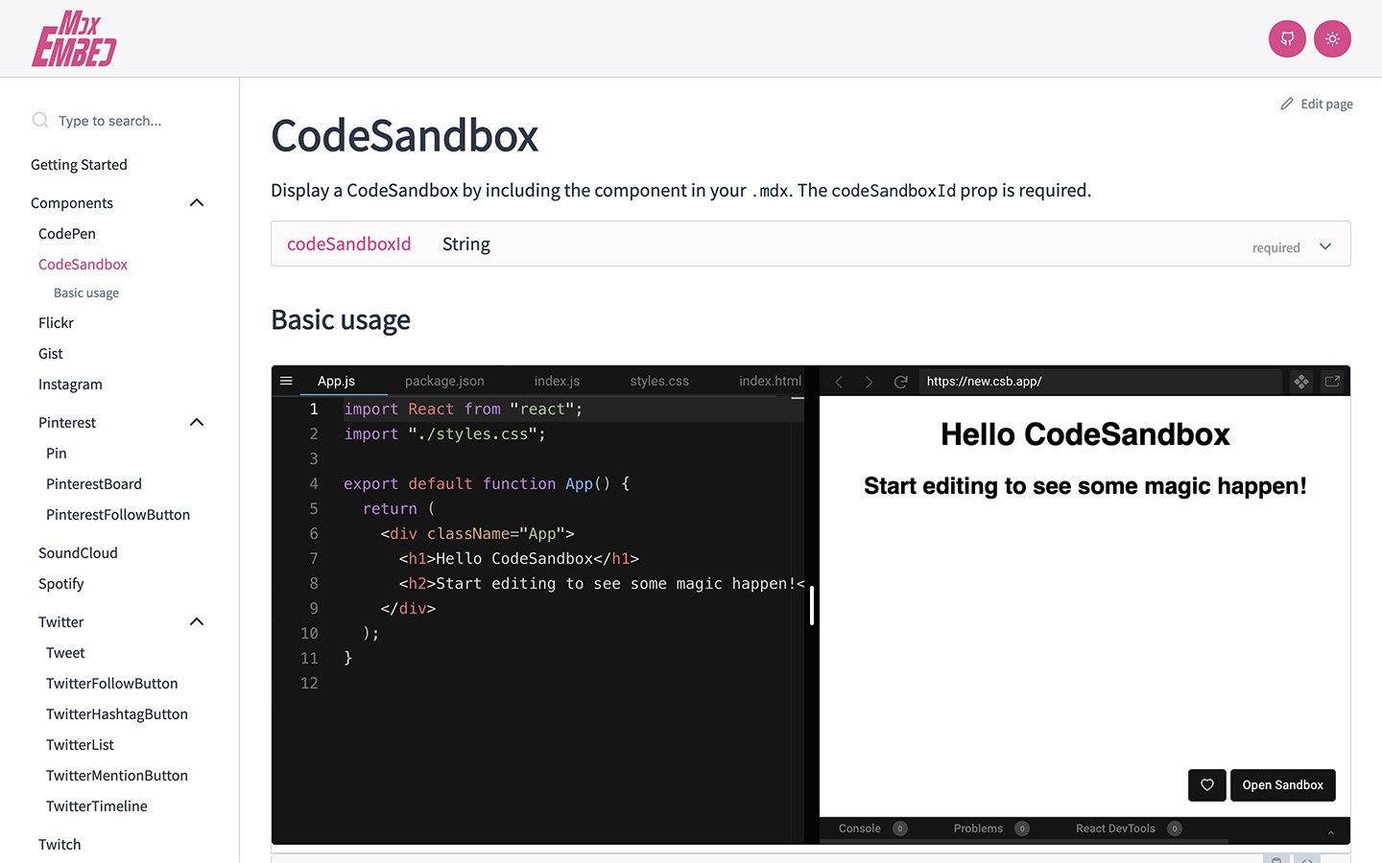Image resolution: width=1382 pixels, height=863 pixels.
Task: Click the CodeSandbox diamond icon in preview bar
Action: click(x=1301, y=382)
